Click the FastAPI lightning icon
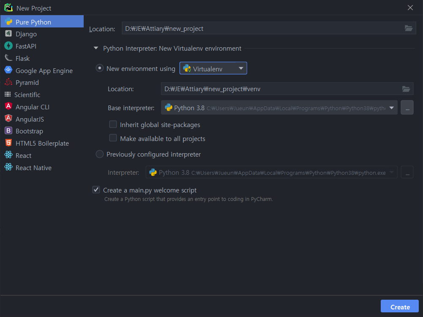The image size is (423, 317). pyautogui.click(x=8, y=46)
